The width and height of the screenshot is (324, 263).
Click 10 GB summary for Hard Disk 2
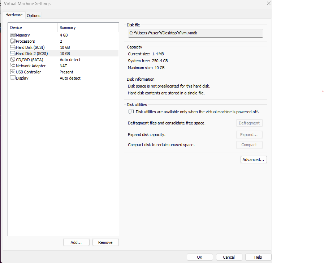pos(65,54)
